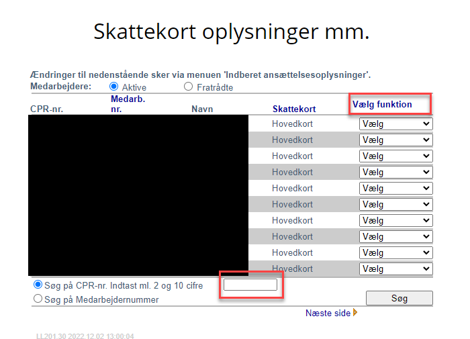Viewport: 470px width, 339px height.
Task: Click 'Hovedkort' in the second table row
Action: coord(292,140)
